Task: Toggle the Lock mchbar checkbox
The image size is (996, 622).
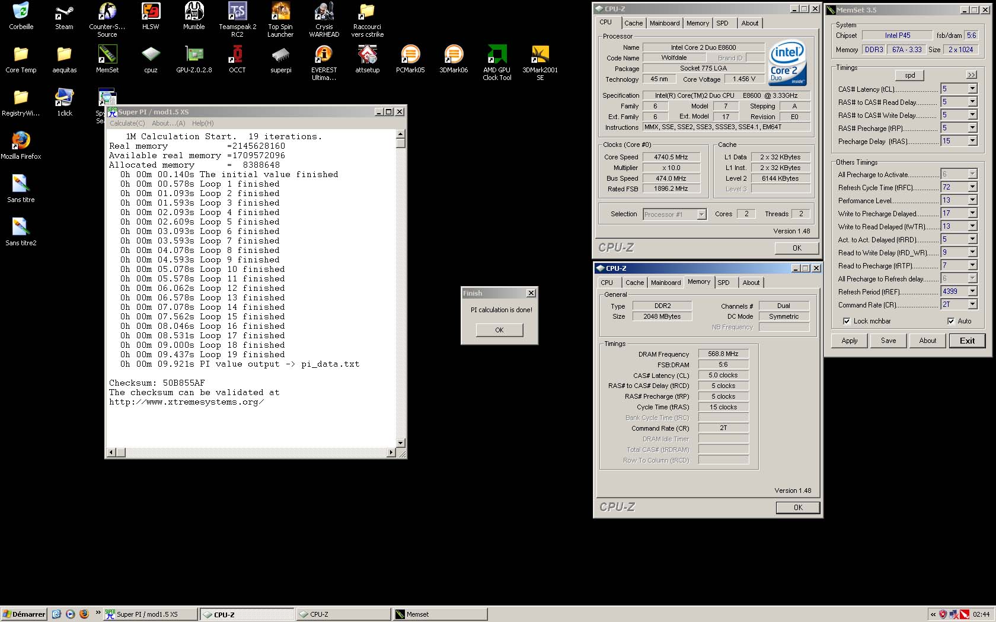Action: [847, 321]
